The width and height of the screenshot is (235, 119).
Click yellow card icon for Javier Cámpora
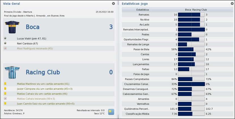pyautogui.click(x=5, y=89)
